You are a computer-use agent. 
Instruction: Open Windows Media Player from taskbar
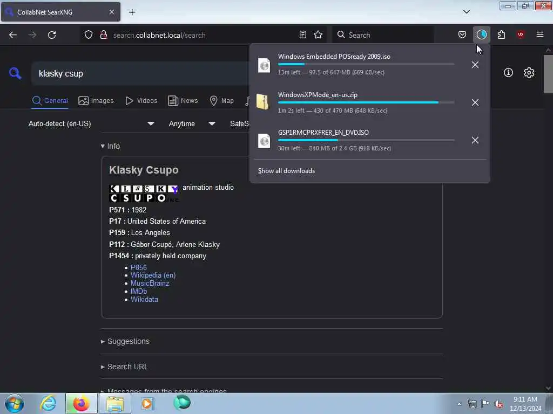point(147,403)
